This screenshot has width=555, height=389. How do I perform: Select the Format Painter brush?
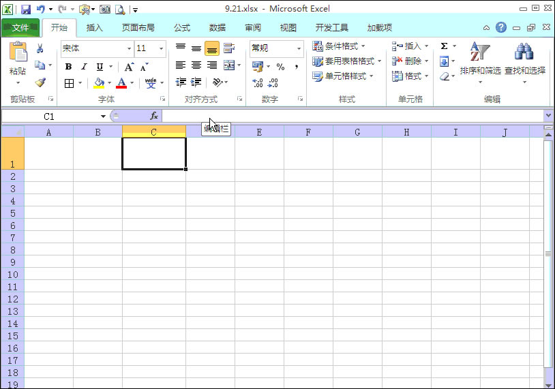[40, 82]
